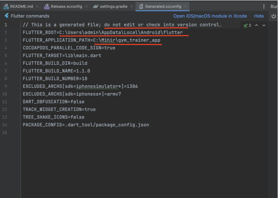Image resolution: width=278 pixels, height=198 pixels.
Task: Open the editor tabs three-dot menu
Action: coord(264,6)
